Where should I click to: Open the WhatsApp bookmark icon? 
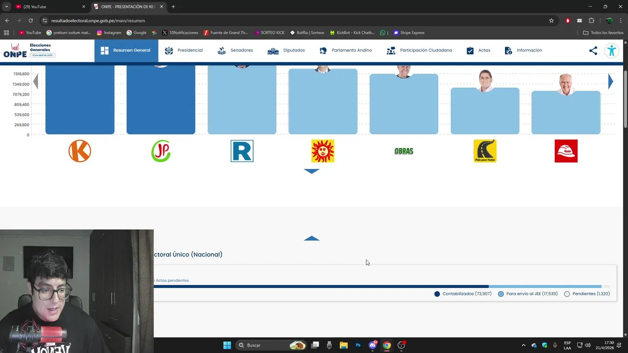(x=383, y=33)
